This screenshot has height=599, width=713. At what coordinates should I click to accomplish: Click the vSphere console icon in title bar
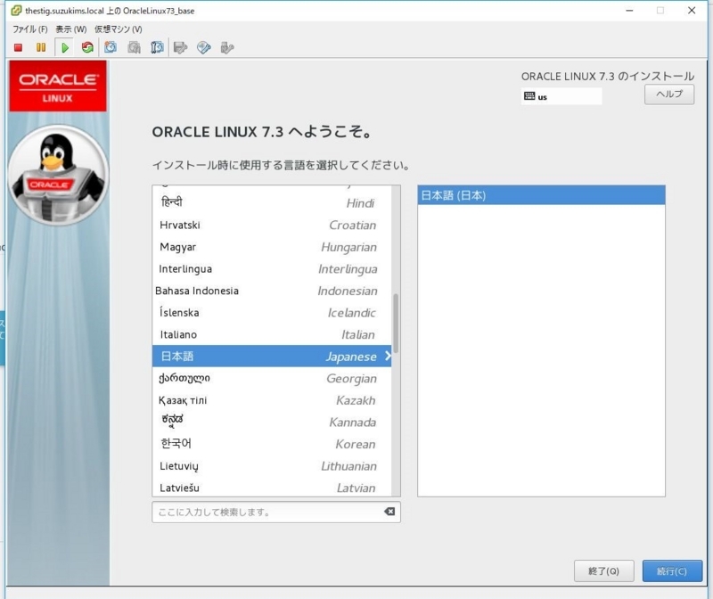(x=16, y=11)
